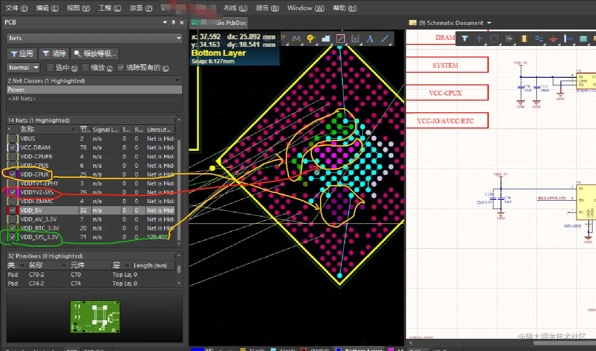Pick the linear dimension tool

355,38
